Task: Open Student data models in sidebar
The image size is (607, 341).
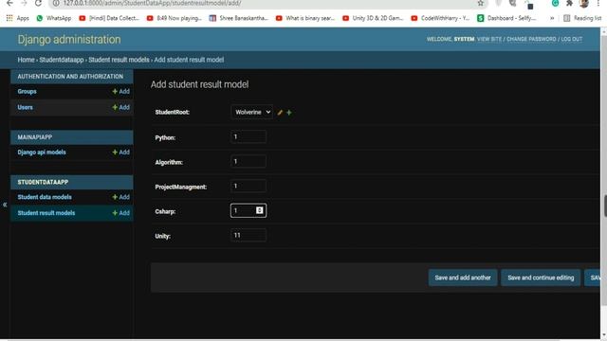Action: click(x=45, y=197)
